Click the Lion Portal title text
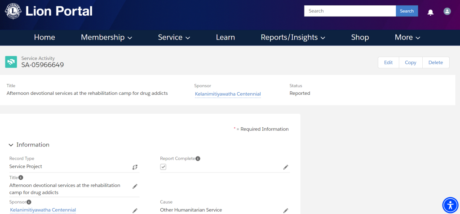 click(x=59, y=11)
